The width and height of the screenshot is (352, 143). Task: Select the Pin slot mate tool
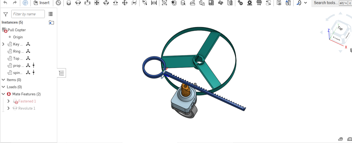tap(116, 3)
